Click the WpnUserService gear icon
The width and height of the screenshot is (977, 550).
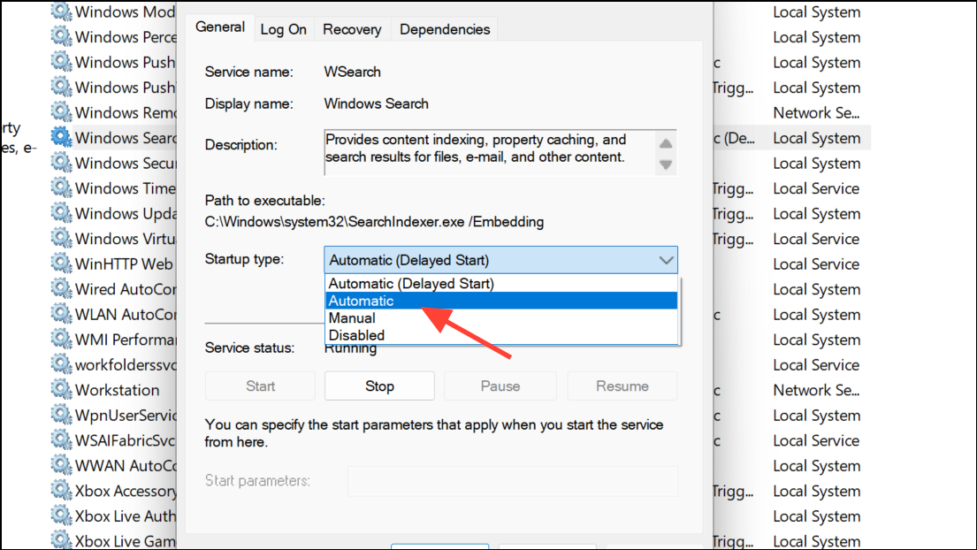(61, 414)
